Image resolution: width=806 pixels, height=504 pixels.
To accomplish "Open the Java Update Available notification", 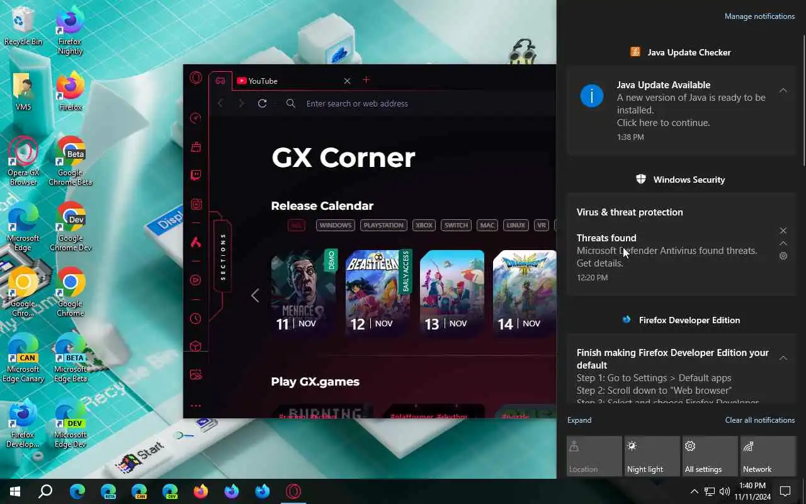I will (681, 110).
